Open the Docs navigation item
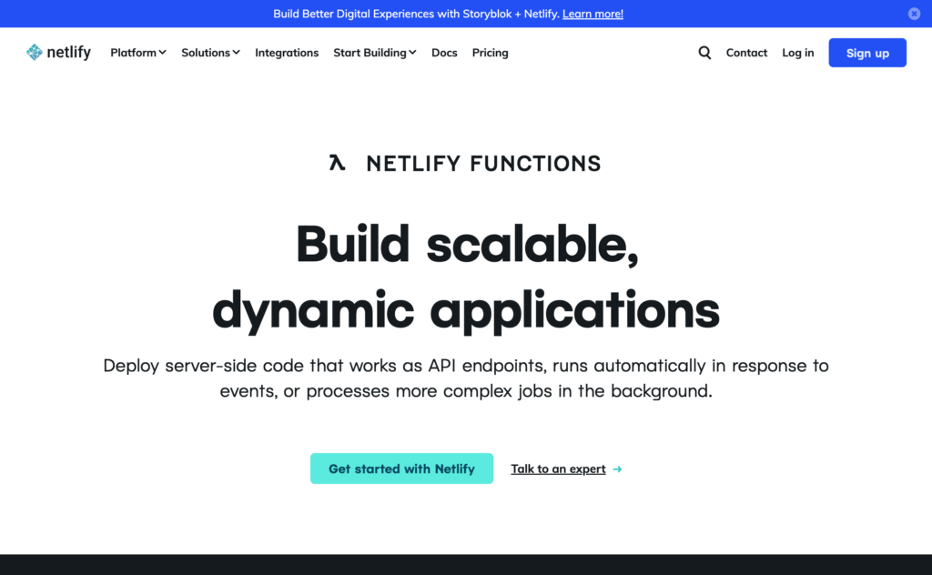This screenshot has width=932, height=575. (444, 53)
